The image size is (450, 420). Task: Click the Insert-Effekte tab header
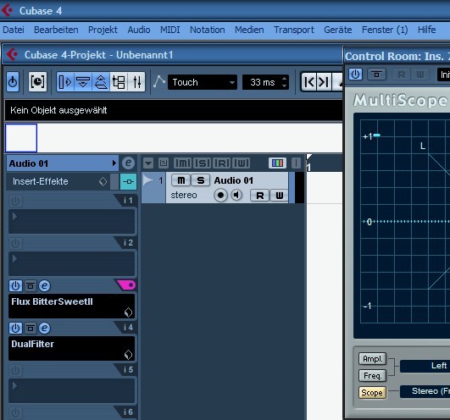pyautogui.click(x=58, y=181)
